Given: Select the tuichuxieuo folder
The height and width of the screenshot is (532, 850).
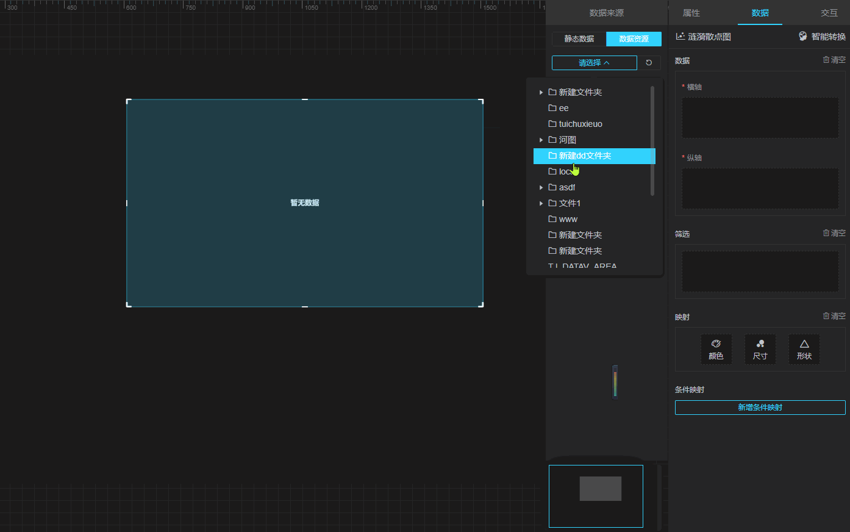Looking at the screenshot, I should (x=595, y=124).
